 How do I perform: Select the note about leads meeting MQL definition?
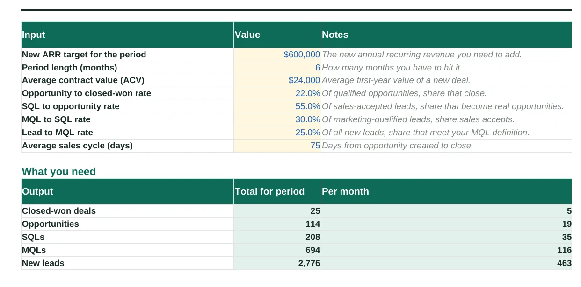tap(426, 133)
